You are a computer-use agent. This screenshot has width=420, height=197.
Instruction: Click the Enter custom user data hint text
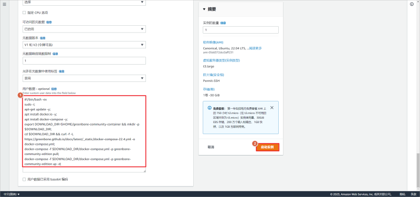point(49,93)
